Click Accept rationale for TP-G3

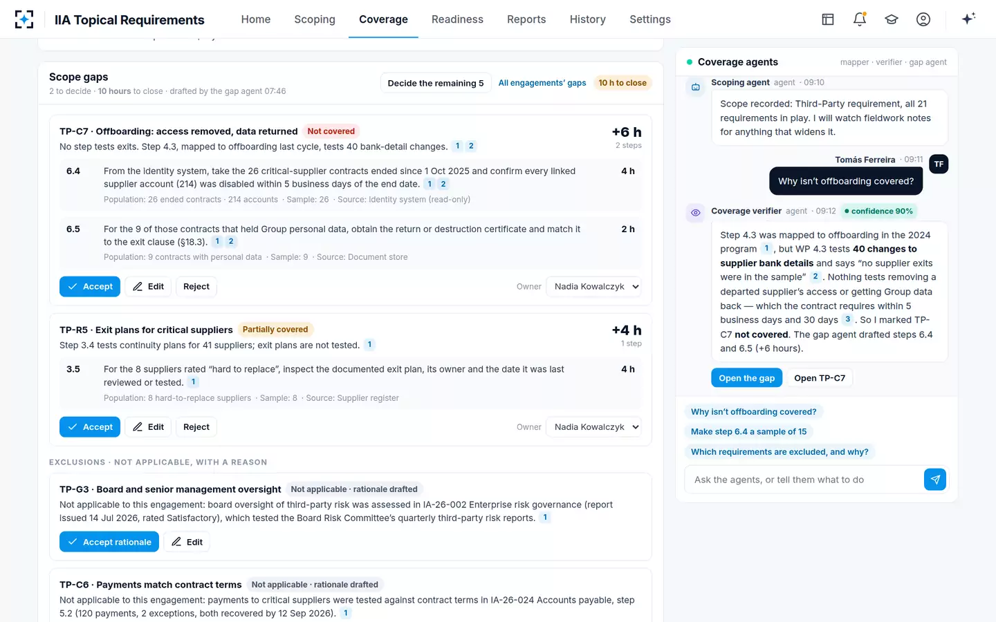click(x=109, y=542)
